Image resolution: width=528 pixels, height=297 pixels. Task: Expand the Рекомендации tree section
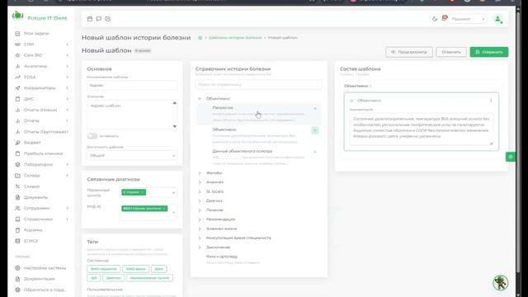click(200, 219)
